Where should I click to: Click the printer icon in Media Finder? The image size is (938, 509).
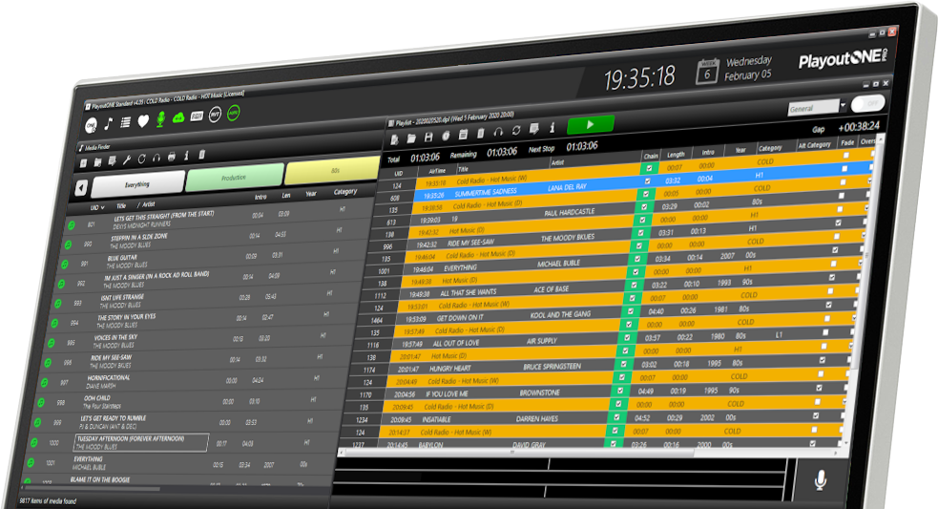click(171, 157)
